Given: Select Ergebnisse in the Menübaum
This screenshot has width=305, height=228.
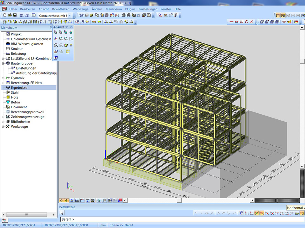Looking at the screenshot, I should (19, 88).
